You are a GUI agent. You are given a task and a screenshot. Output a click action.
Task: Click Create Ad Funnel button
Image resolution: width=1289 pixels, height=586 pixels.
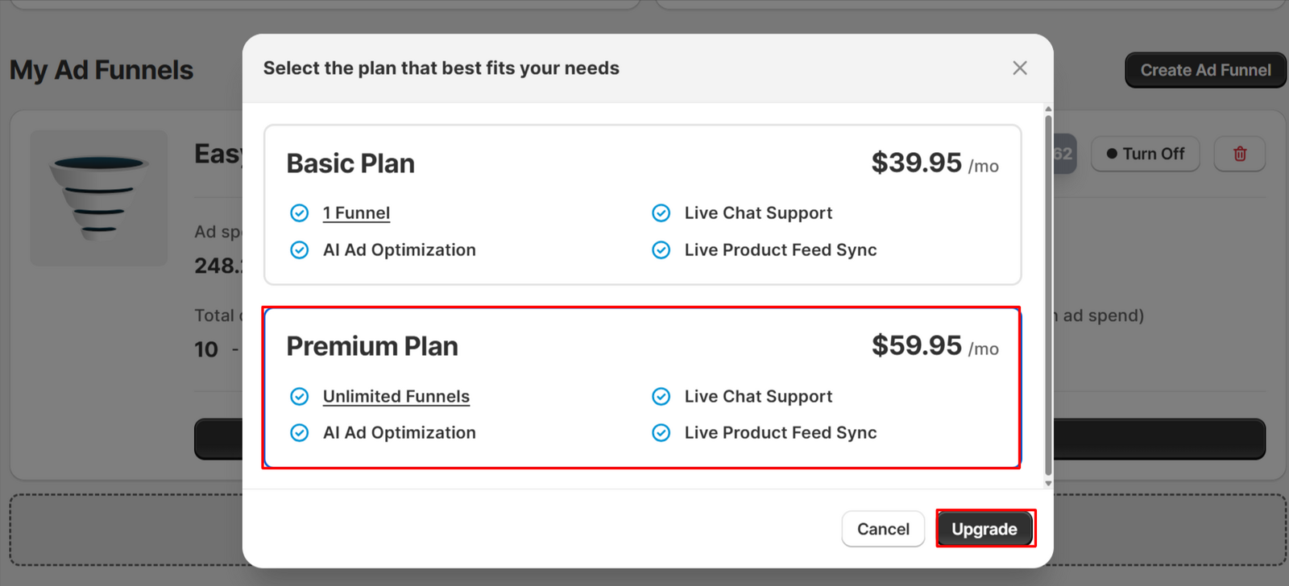point(1205,71)
